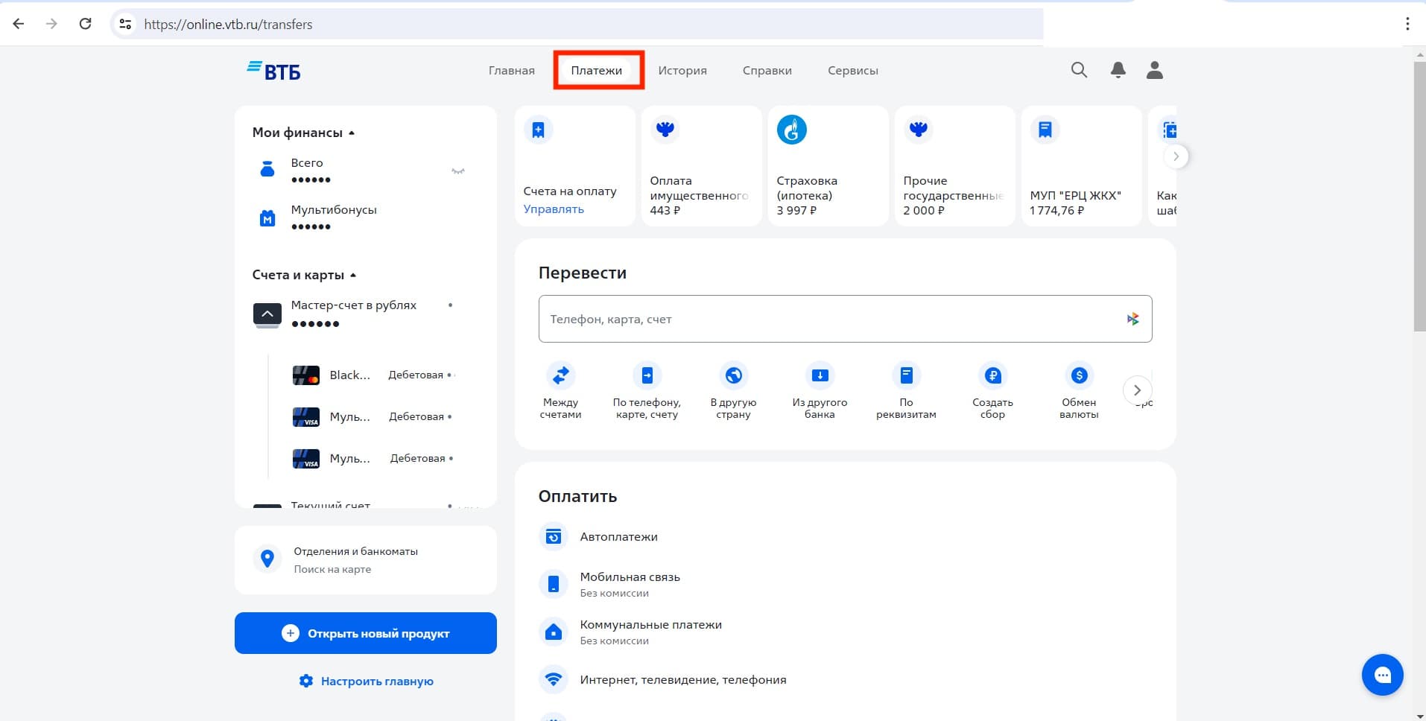The image size is (1426, 721).
Task: Open the Главная tab
Action: [x=512, y=71]
